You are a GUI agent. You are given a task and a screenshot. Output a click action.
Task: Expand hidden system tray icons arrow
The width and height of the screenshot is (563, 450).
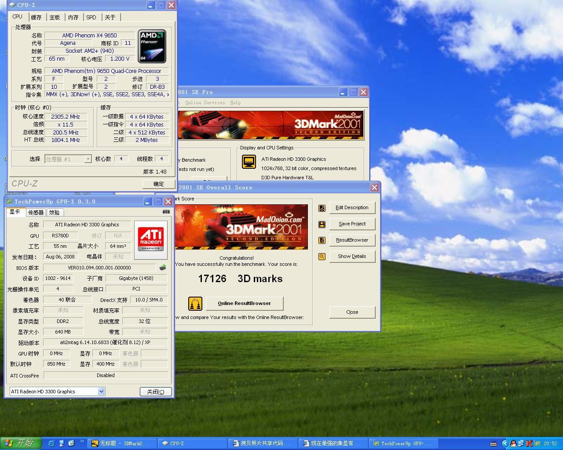coord(505,443)
